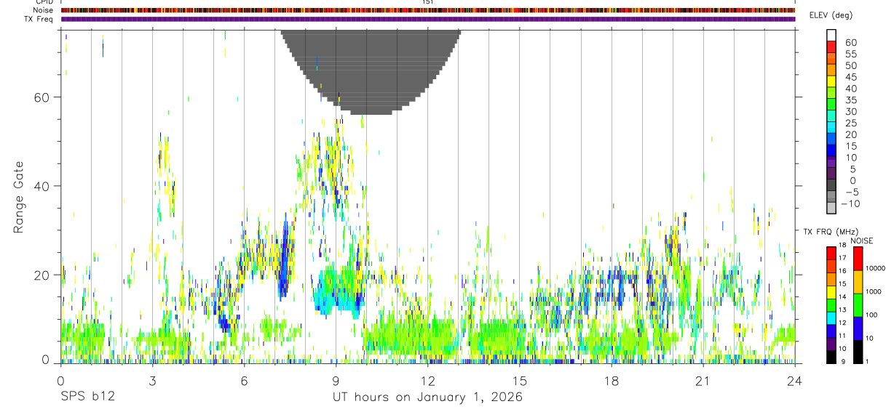Click the black segment of the NOISE color bar
The image size is (894, 412).
858,352
